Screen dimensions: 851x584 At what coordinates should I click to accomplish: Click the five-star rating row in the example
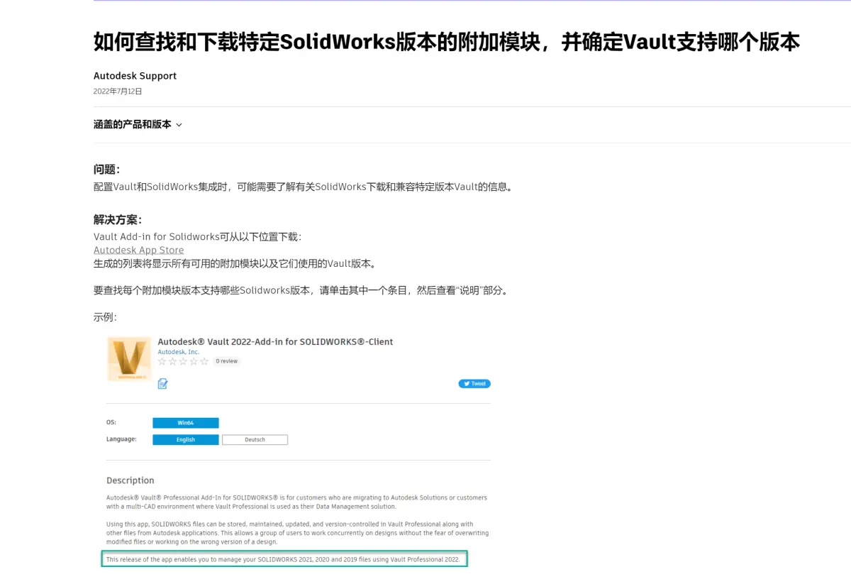click(183, 361)
